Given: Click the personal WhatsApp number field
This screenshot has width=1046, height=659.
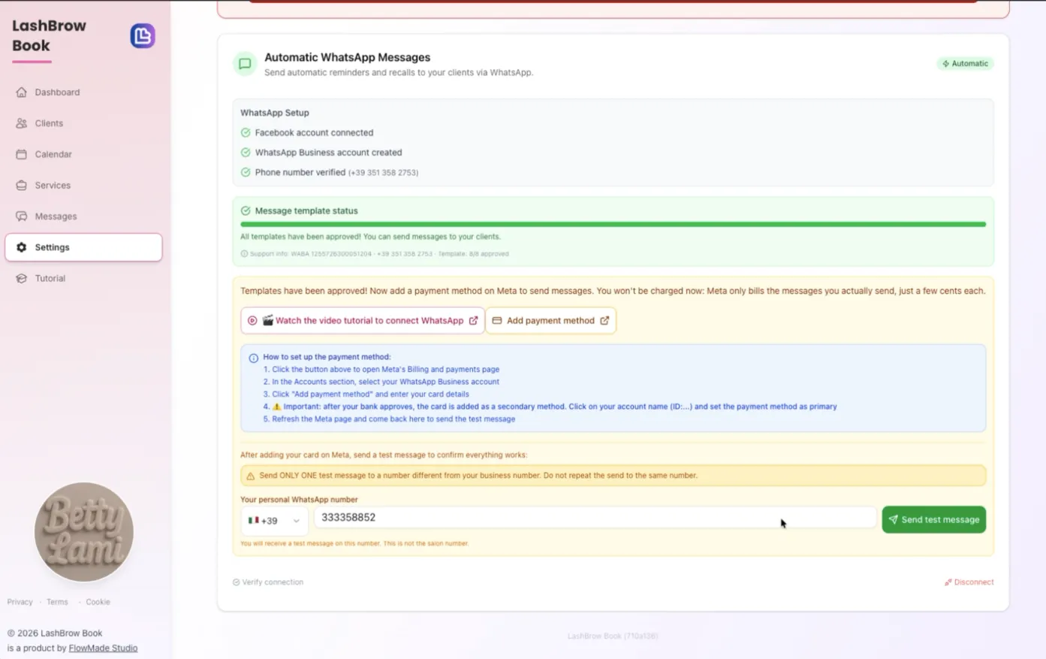Looking at the screenshot, I should (595, 518).
